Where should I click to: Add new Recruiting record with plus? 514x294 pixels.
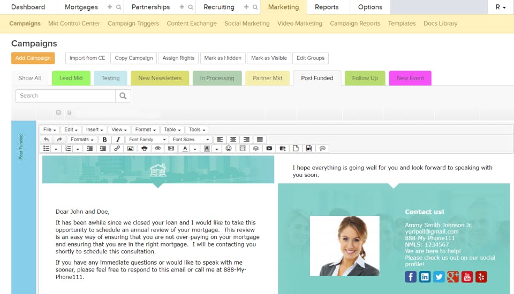[x=246, y=7]
